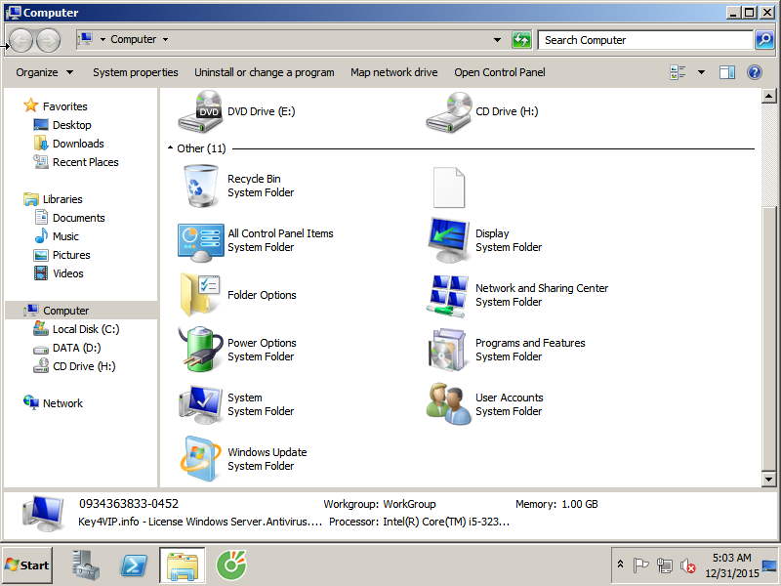This screenshot has height=586, width=781.
Task: Open the Folder Options icon
Action: (201, 295)
